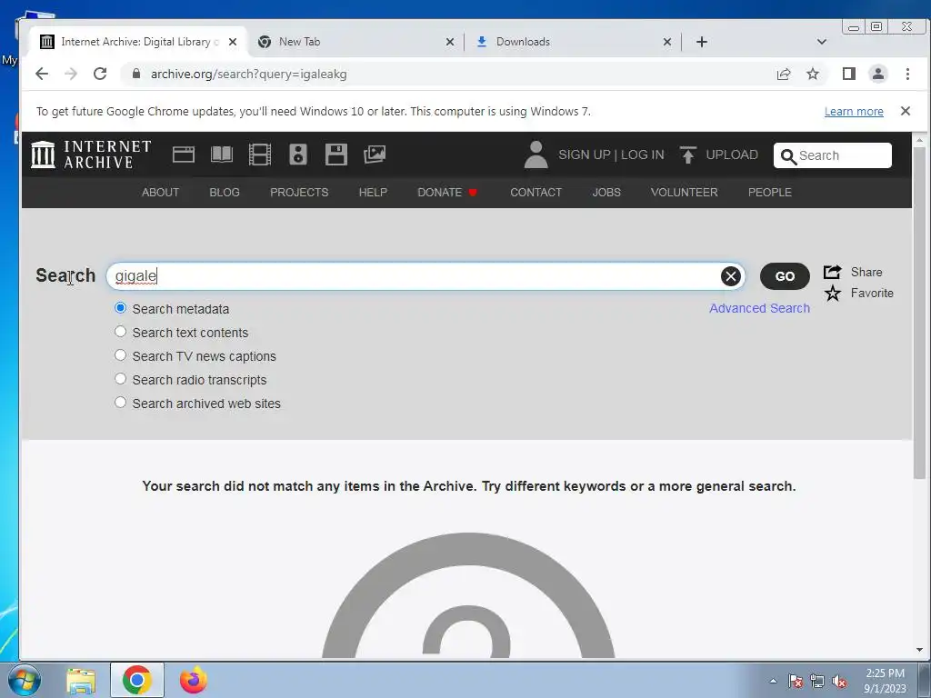Select Search TV news captions option
Screen dimensions: 931x698
pyautogui.click(x=120, y=355)
